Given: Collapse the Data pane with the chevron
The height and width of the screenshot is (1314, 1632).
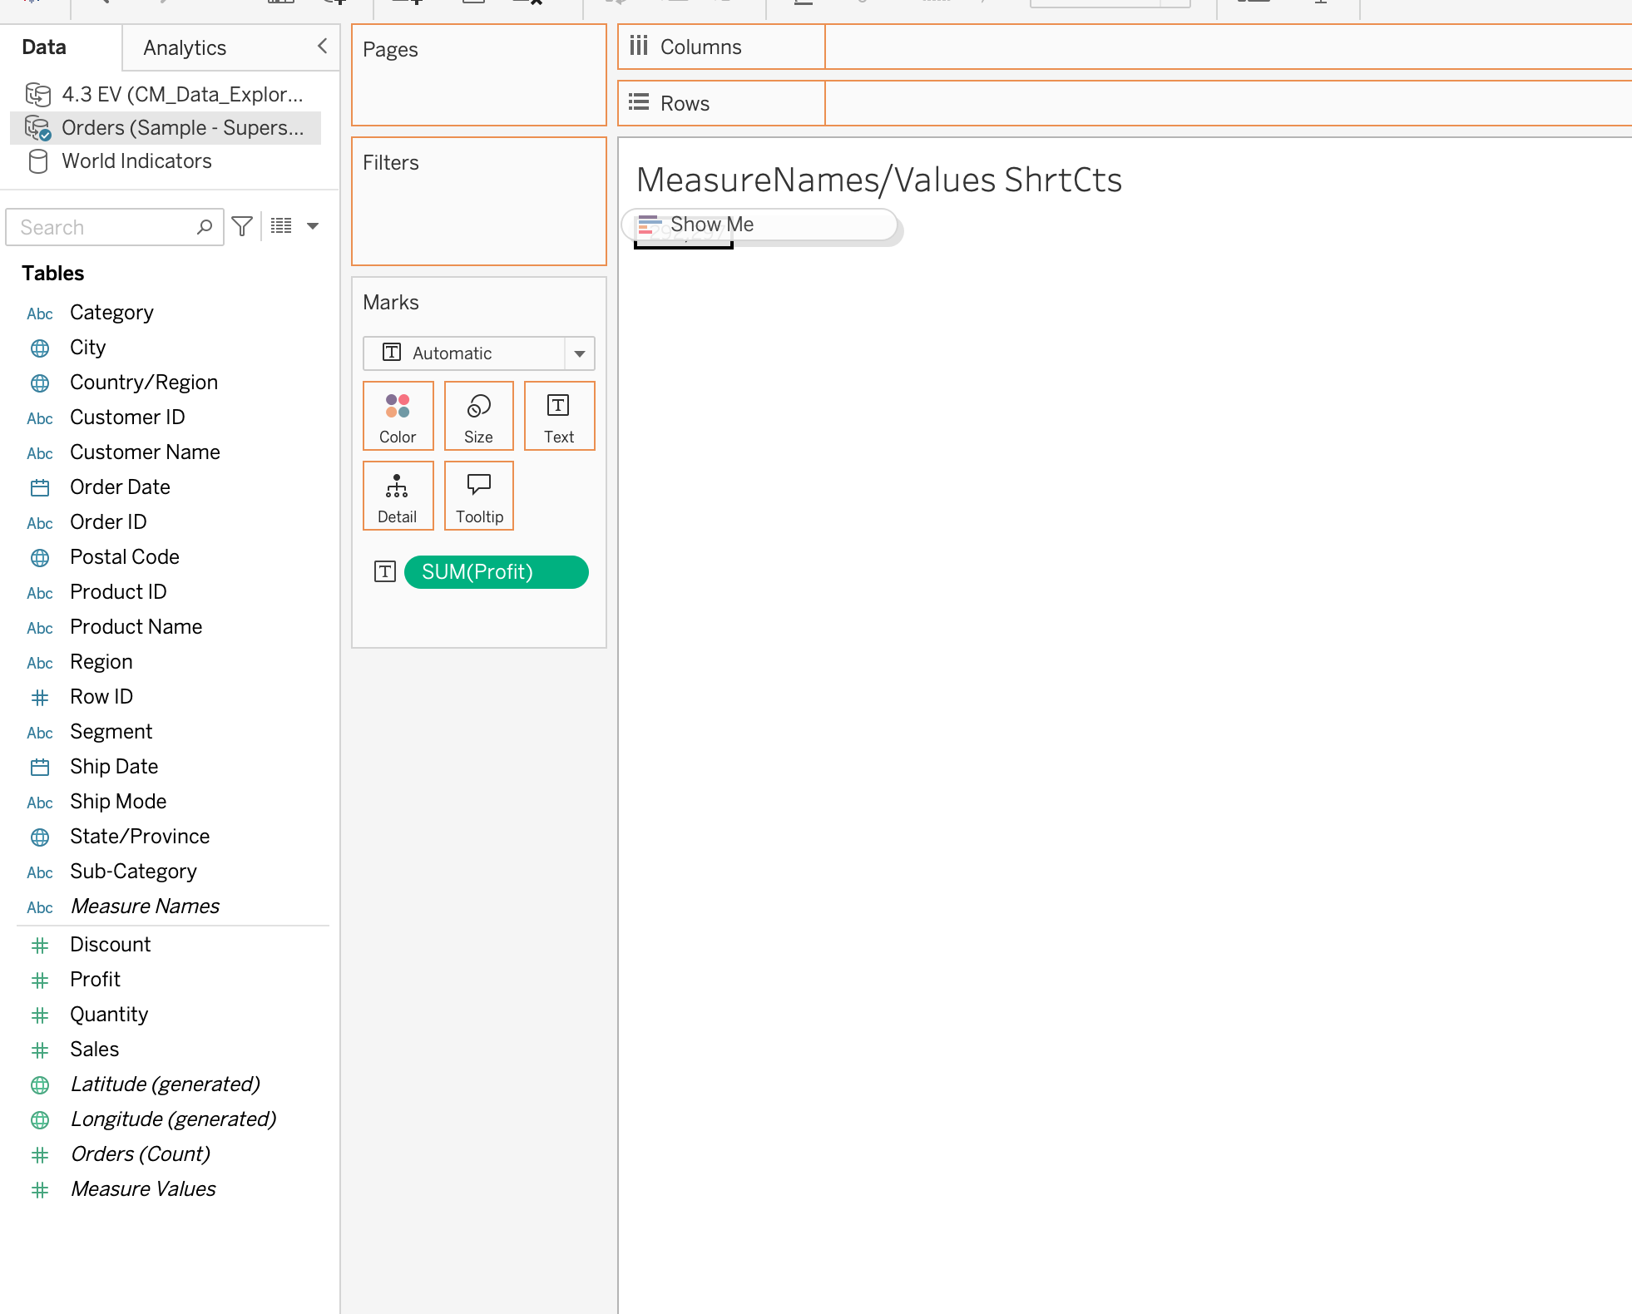Looking at the screenshot, I should click(x=322, y=47).
